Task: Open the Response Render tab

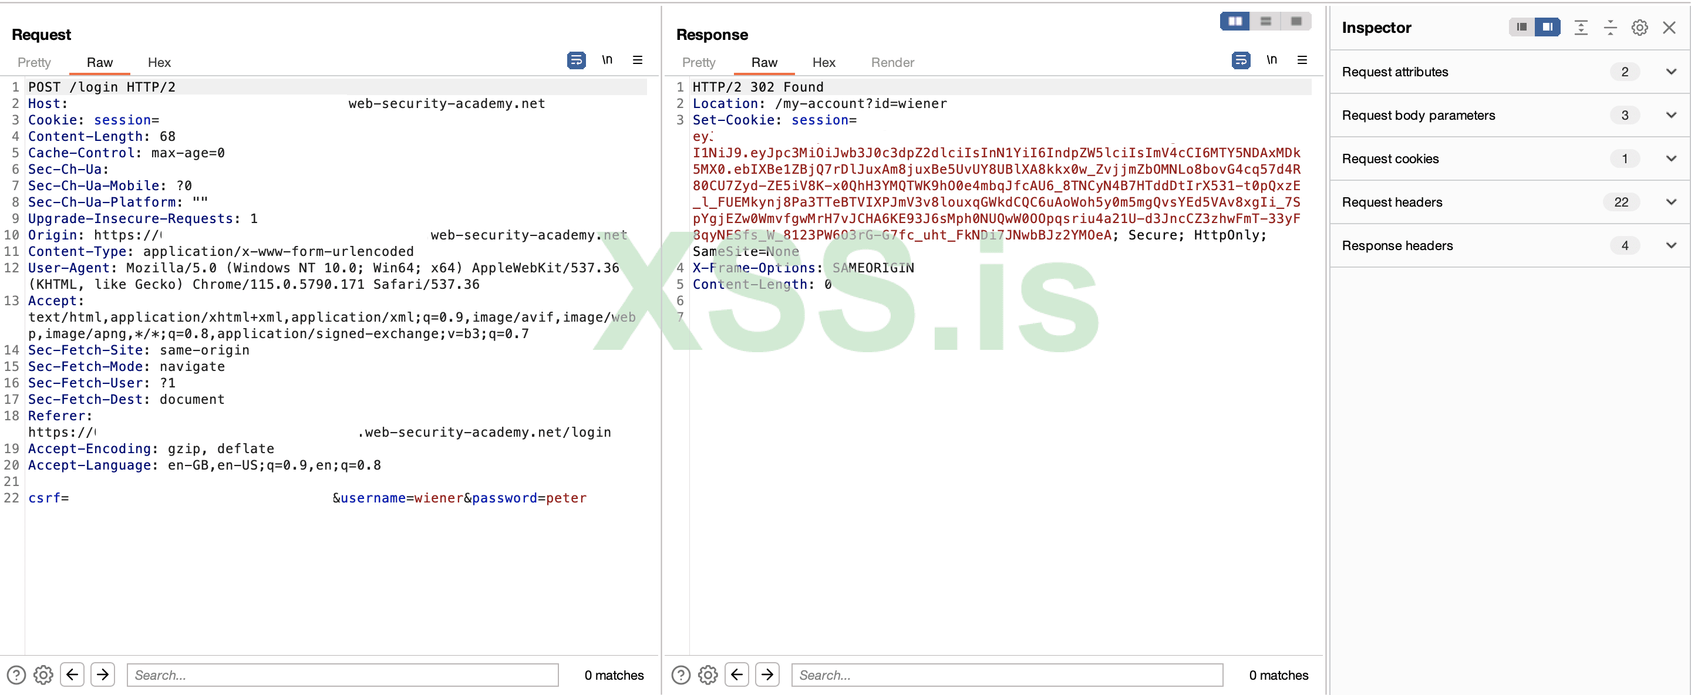Action: coord(892,62)
